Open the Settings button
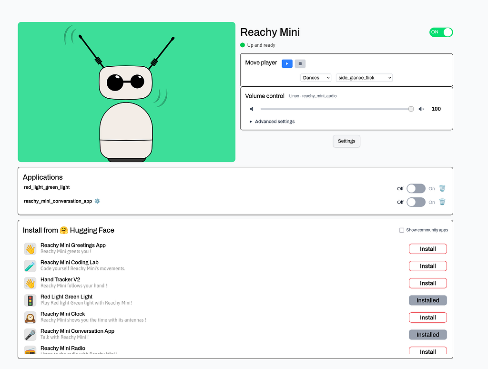 coord(346,141)
